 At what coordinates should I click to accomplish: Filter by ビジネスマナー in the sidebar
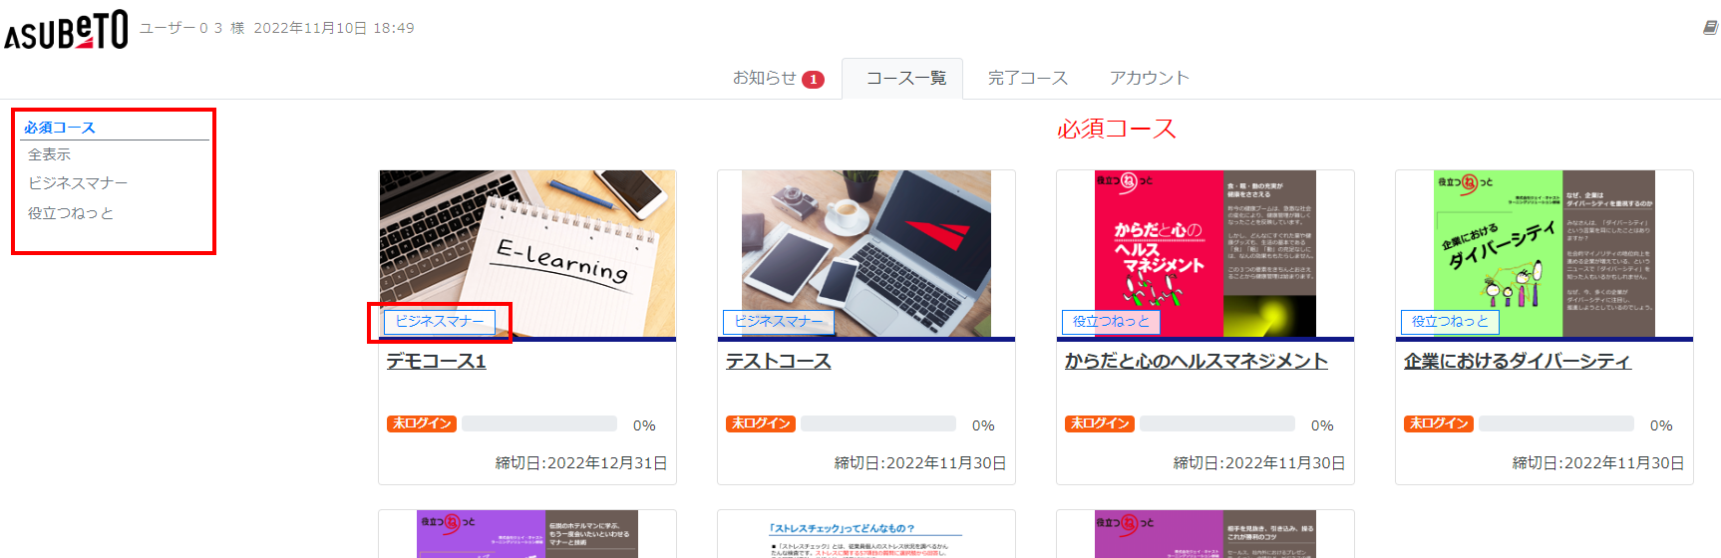(78, 183)
